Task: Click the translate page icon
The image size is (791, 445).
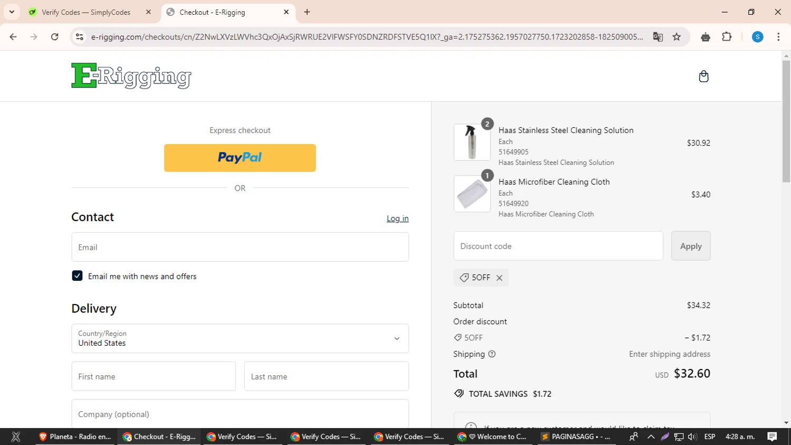Action: pos(658,37)
